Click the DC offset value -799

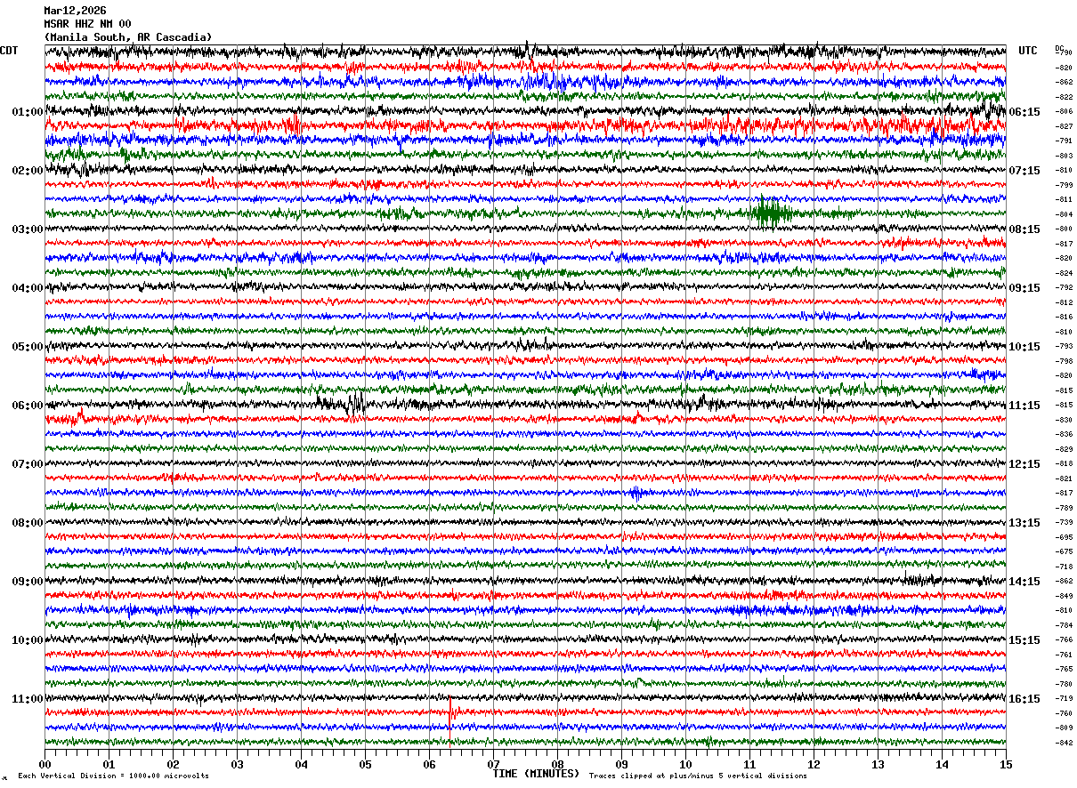[x=1064, y=185]
